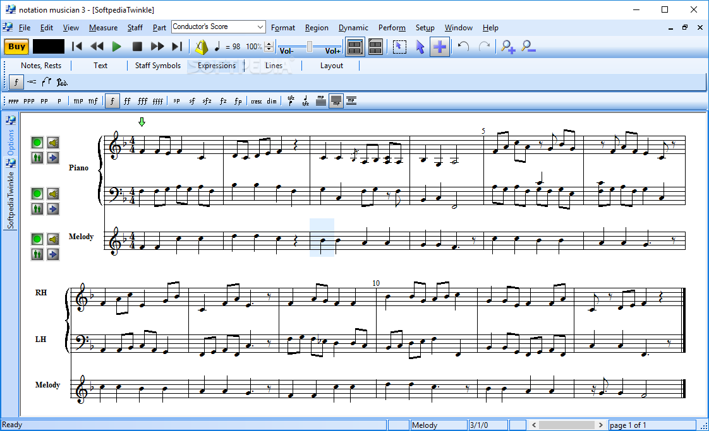709x431 pixels.
Task: Select the region selection tool
Action: click(399, 47)
